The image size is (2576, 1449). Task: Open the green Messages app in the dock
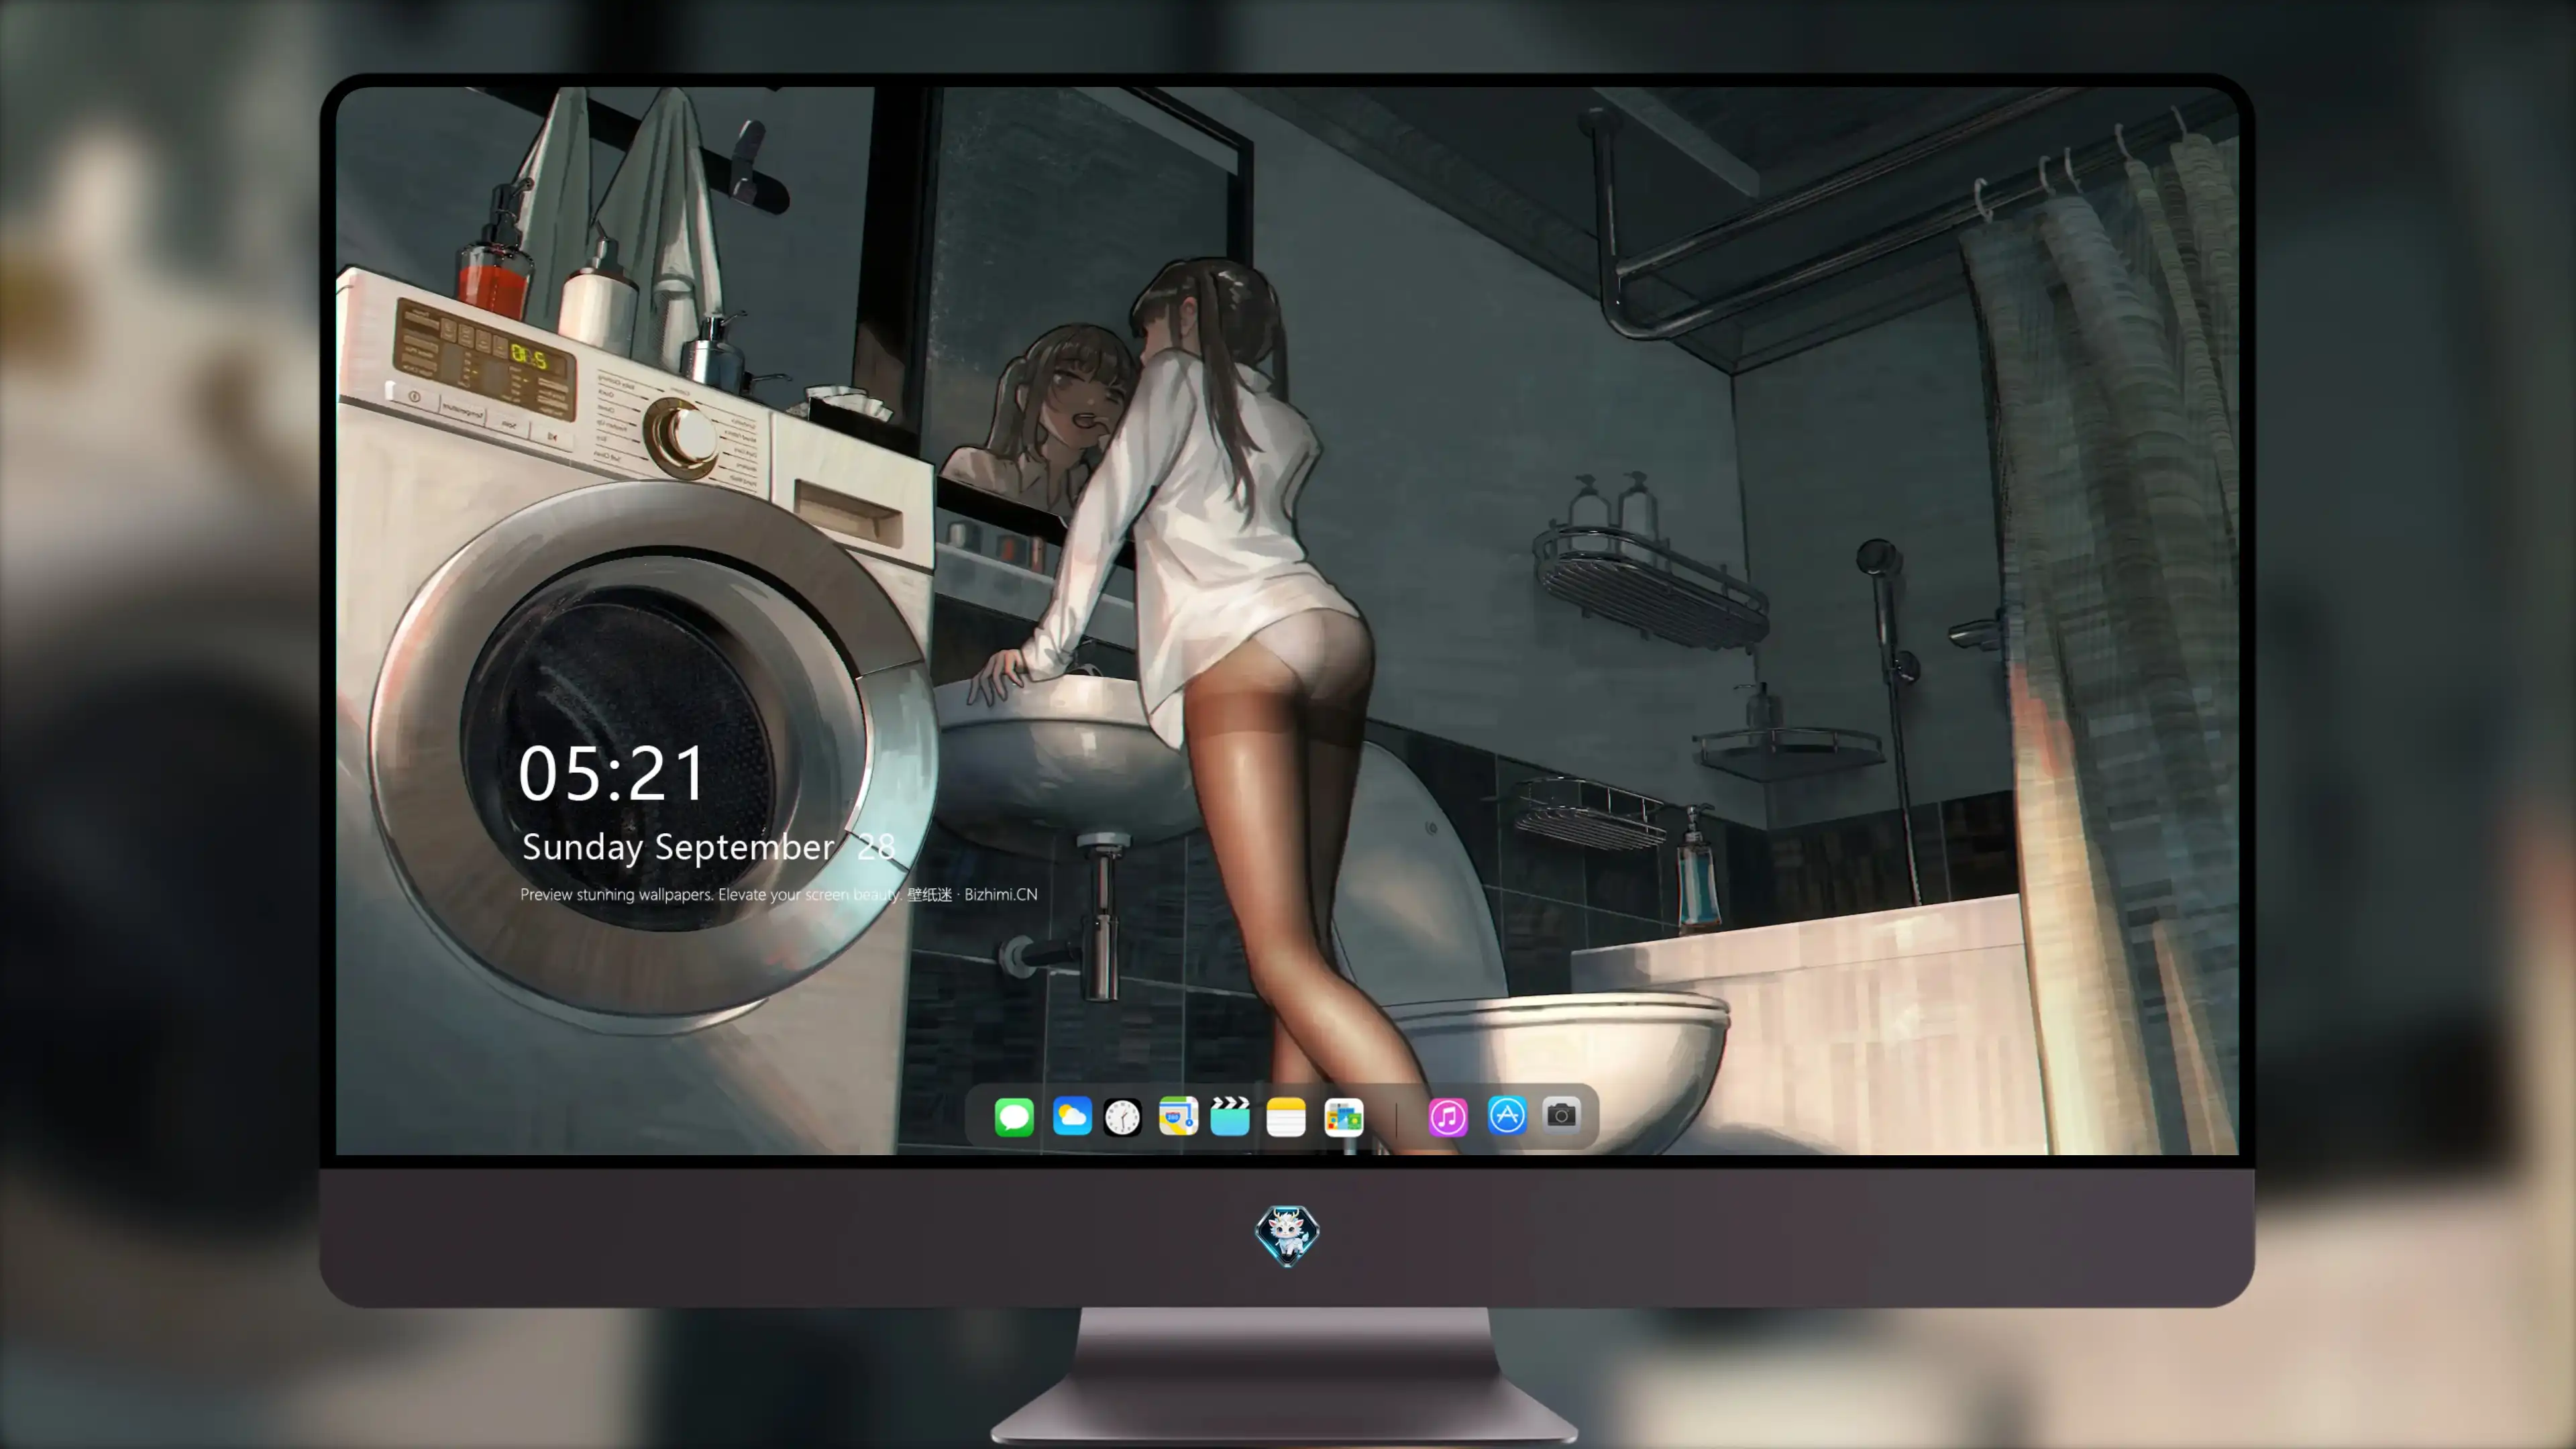(x=1014, y=1116)
